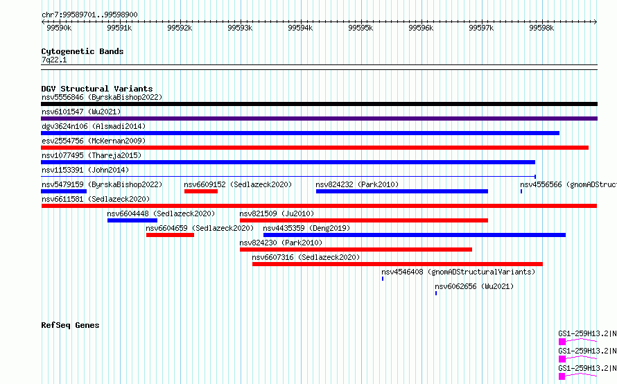
Task: Click the 99591k ruler position
Action: click(119, 28)
